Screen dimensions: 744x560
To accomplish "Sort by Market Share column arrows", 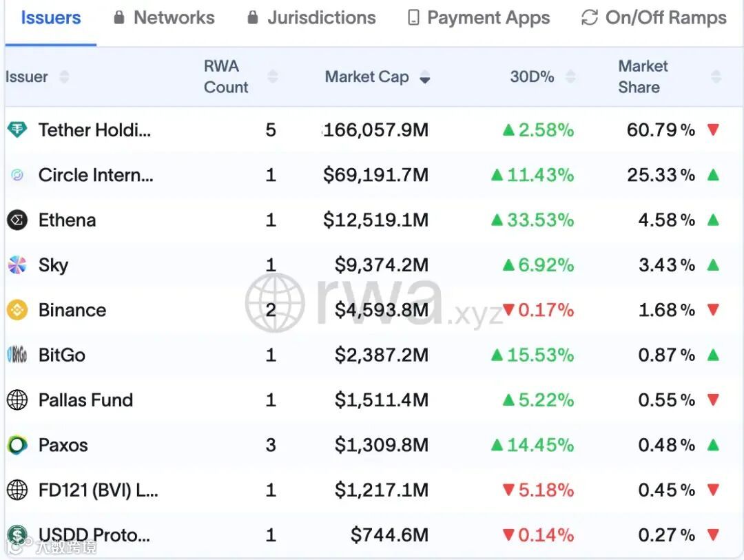I will tap(716, 76).
